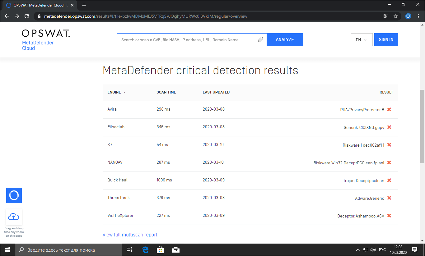
Task: Click the red X for K7 result
Action: (x=389, y=145)
